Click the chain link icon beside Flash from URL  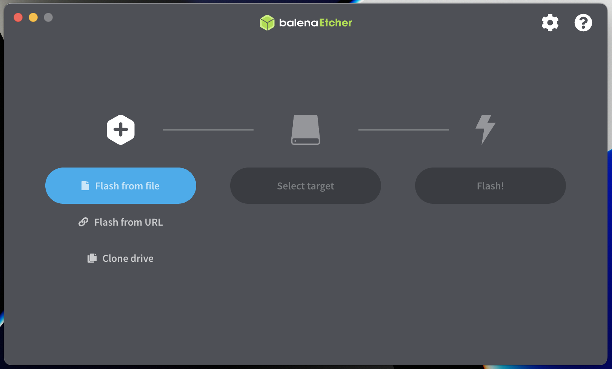[83, 222]
